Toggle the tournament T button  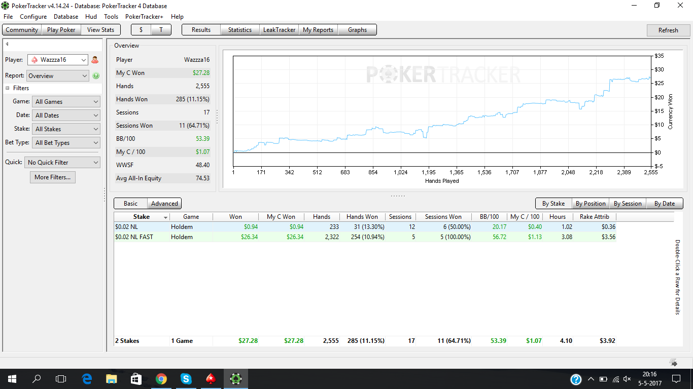[x=161, y=30]
